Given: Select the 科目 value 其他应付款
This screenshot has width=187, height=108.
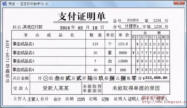Looking at the screenshot, I should tap(33, 27).
